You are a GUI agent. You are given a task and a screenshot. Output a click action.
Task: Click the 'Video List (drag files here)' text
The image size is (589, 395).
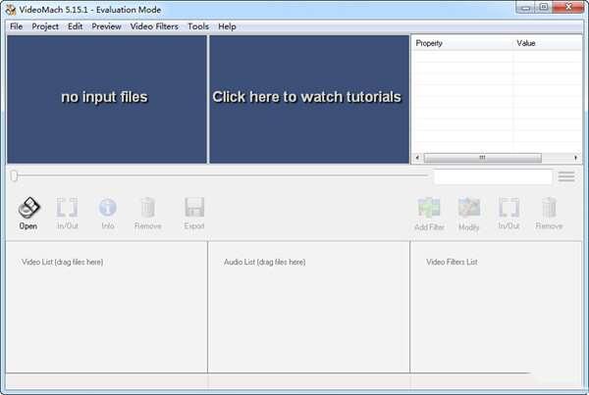(x=63, y=262)
